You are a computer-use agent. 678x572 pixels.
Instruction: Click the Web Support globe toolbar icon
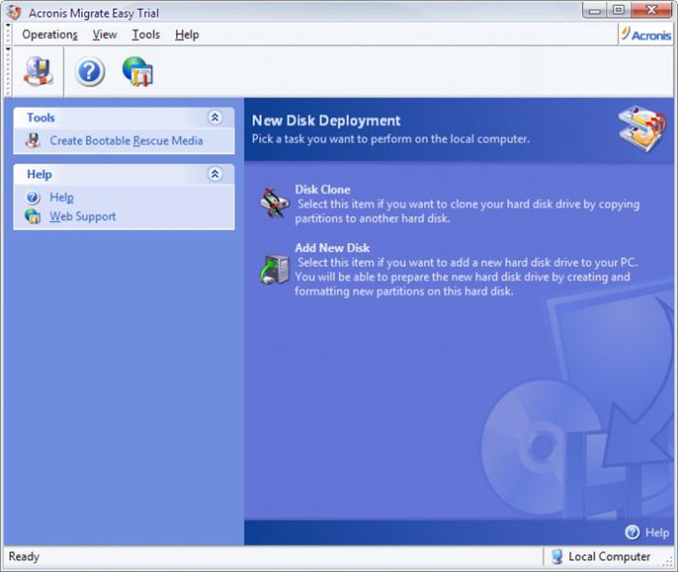pos(138,71)
